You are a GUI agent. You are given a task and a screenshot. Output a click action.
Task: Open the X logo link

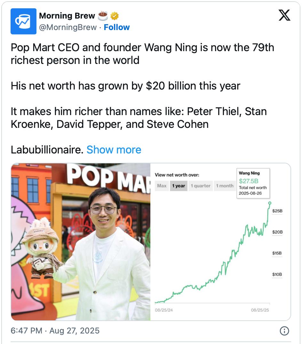pyautogui.click(x=284, y=16)
